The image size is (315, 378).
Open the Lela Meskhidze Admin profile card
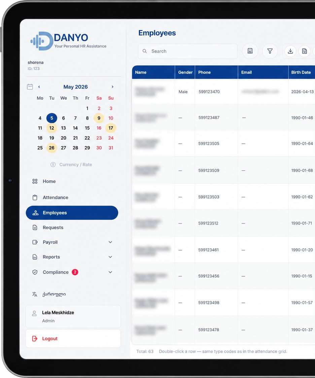[x=73, y=317]
